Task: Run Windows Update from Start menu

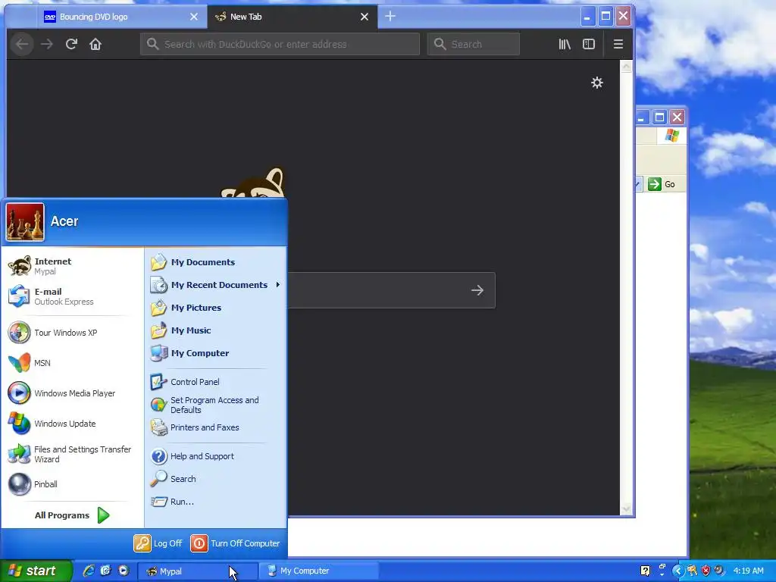Action: (72, 424)
